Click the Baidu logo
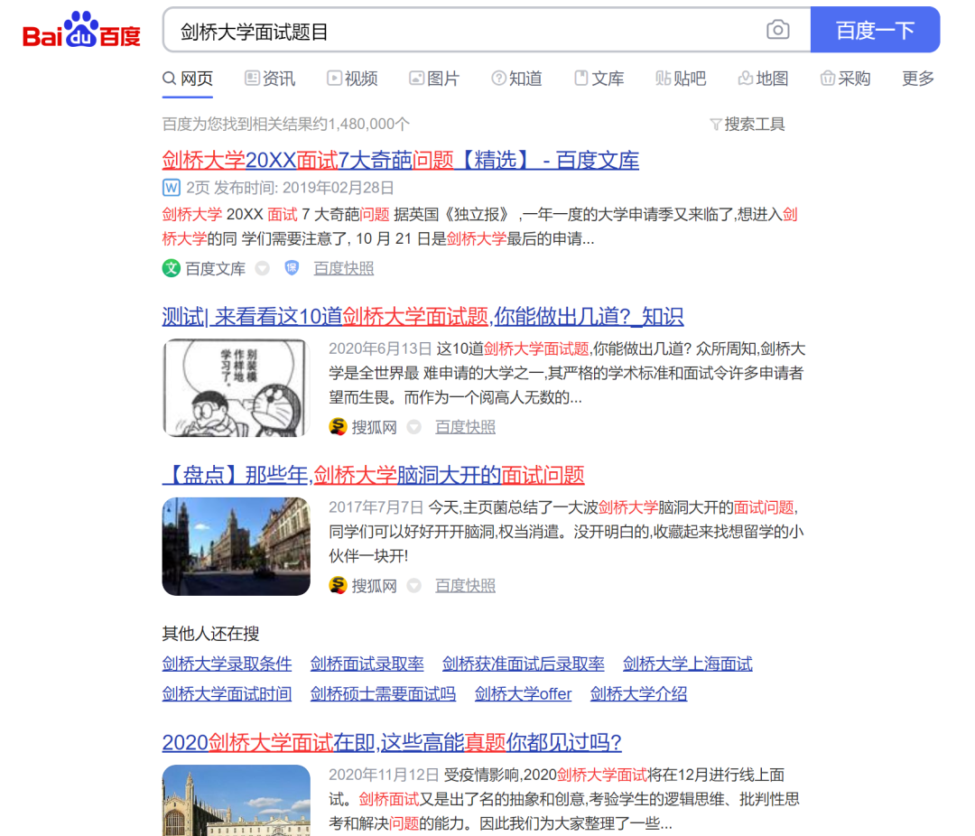Viewport: 975px width, 836px height. click(81, 30)
